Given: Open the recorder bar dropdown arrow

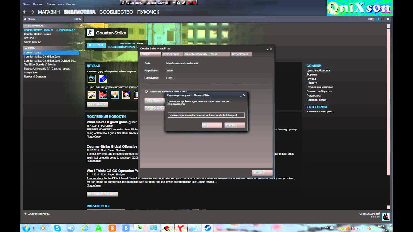Looking at the screenshot, I should (174, 2).
